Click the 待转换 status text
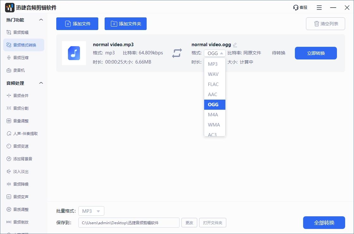Viewport: 354px width, 234px height. (x=278, y=53)
